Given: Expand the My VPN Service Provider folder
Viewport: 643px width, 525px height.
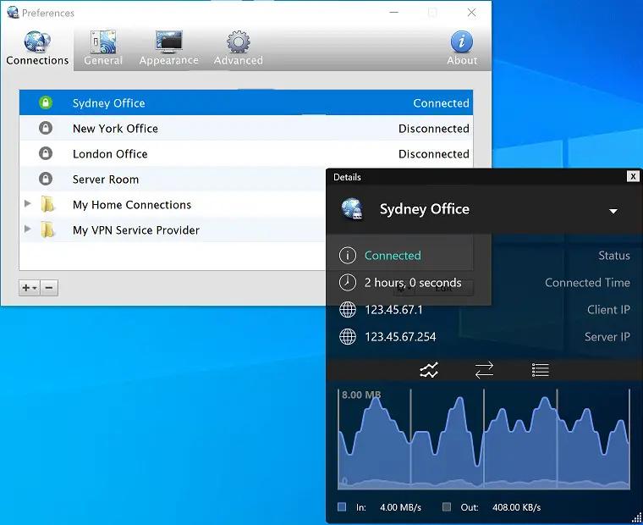Looking at the screenshot, I should pos(28,230).
